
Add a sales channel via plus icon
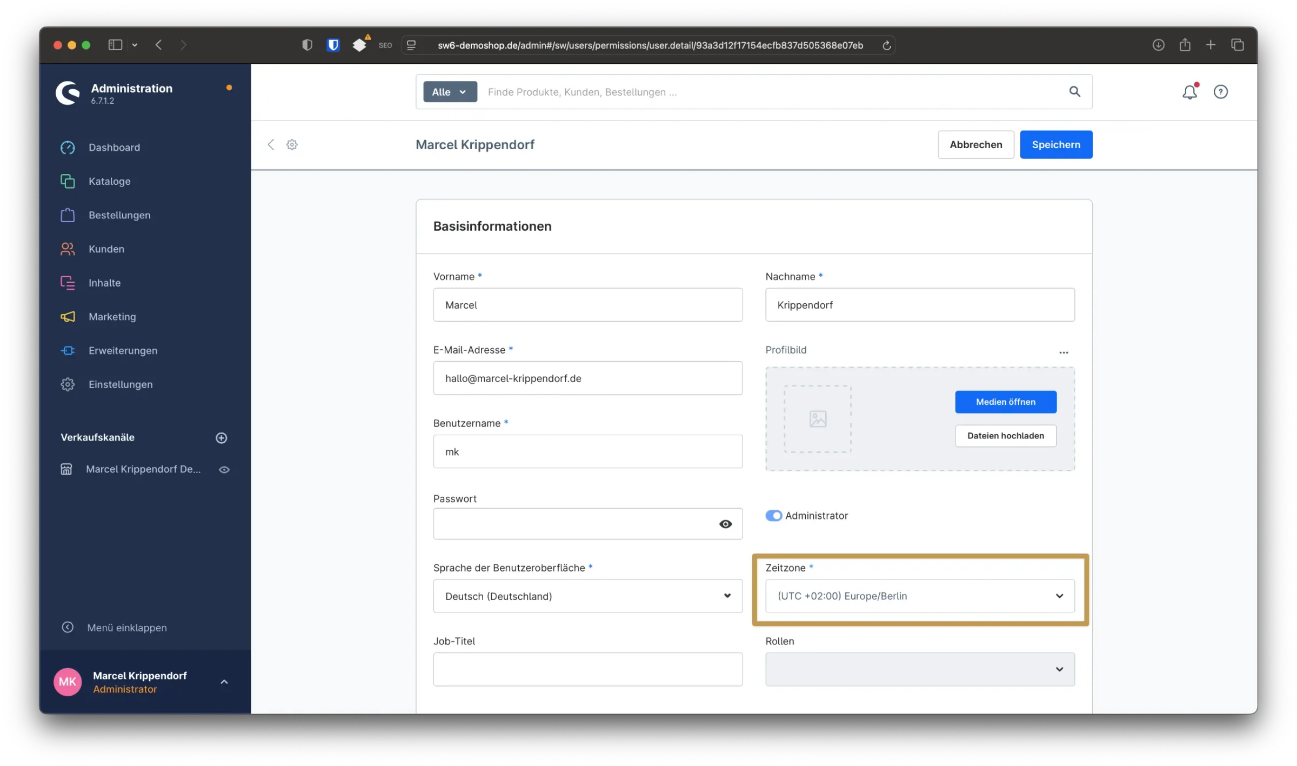coord(222,437)
